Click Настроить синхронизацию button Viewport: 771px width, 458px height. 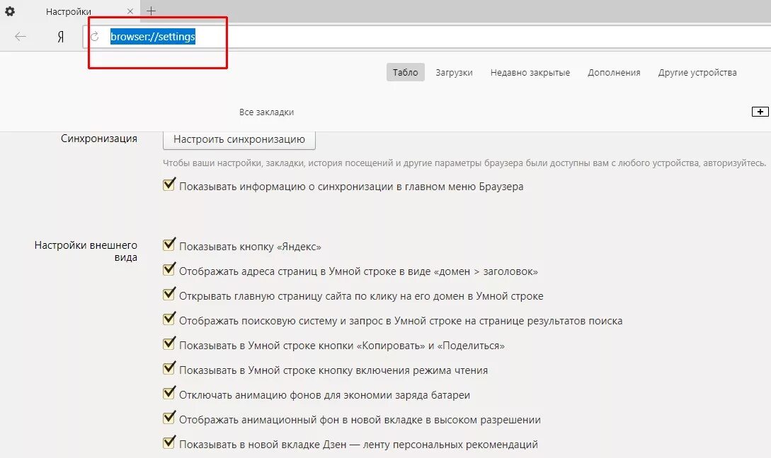coord(239,139)
